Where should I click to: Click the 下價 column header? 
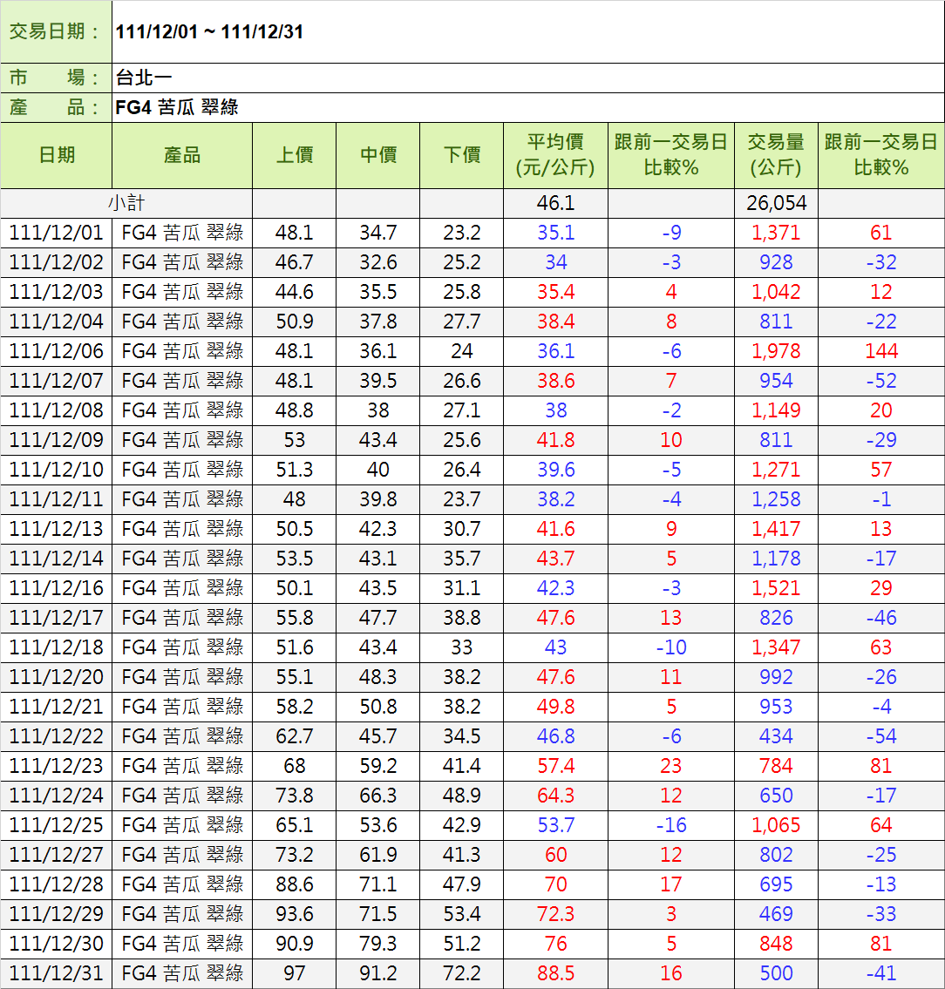[461, 155]
